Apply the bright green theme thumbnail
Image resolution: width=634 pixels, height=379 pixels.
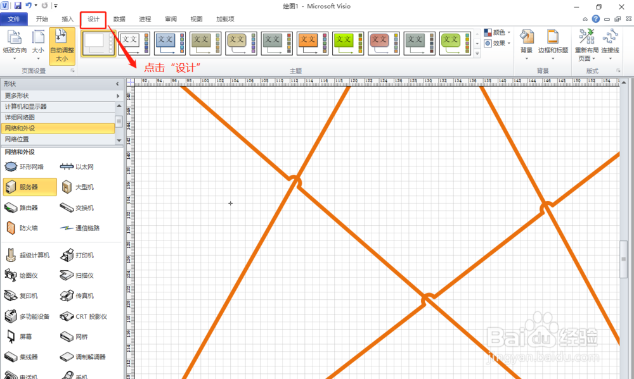[347, 44]
